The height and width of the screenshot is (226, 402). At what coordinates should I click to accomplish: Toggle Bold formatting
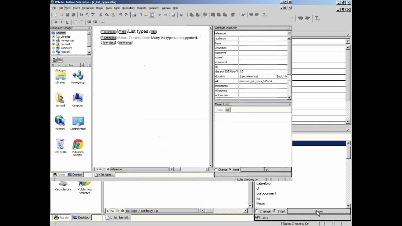click(x=56, y=22)
